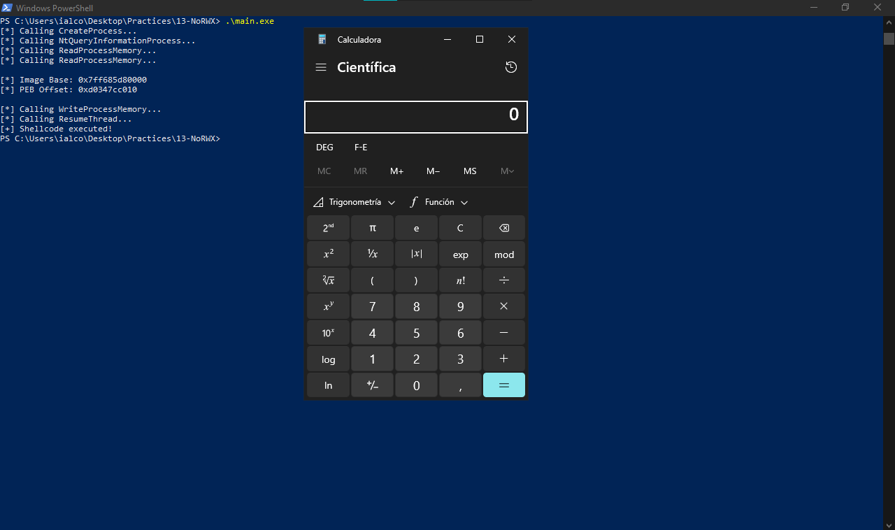
Task: Click the minus operator key
Action: (x=504, y=333)
